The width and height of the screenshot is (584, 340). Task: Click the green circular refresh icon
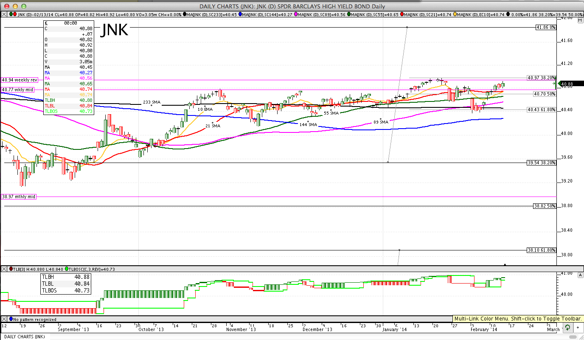(x=567, y=328)
